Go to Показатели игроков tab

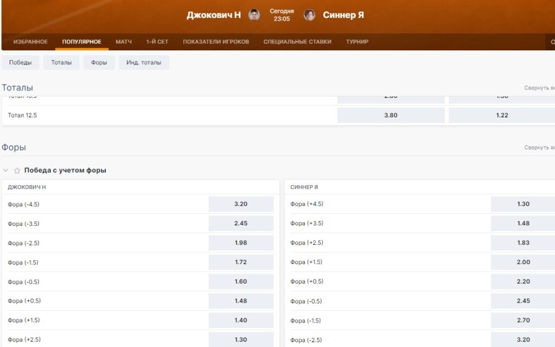click(x=216, y=42)
